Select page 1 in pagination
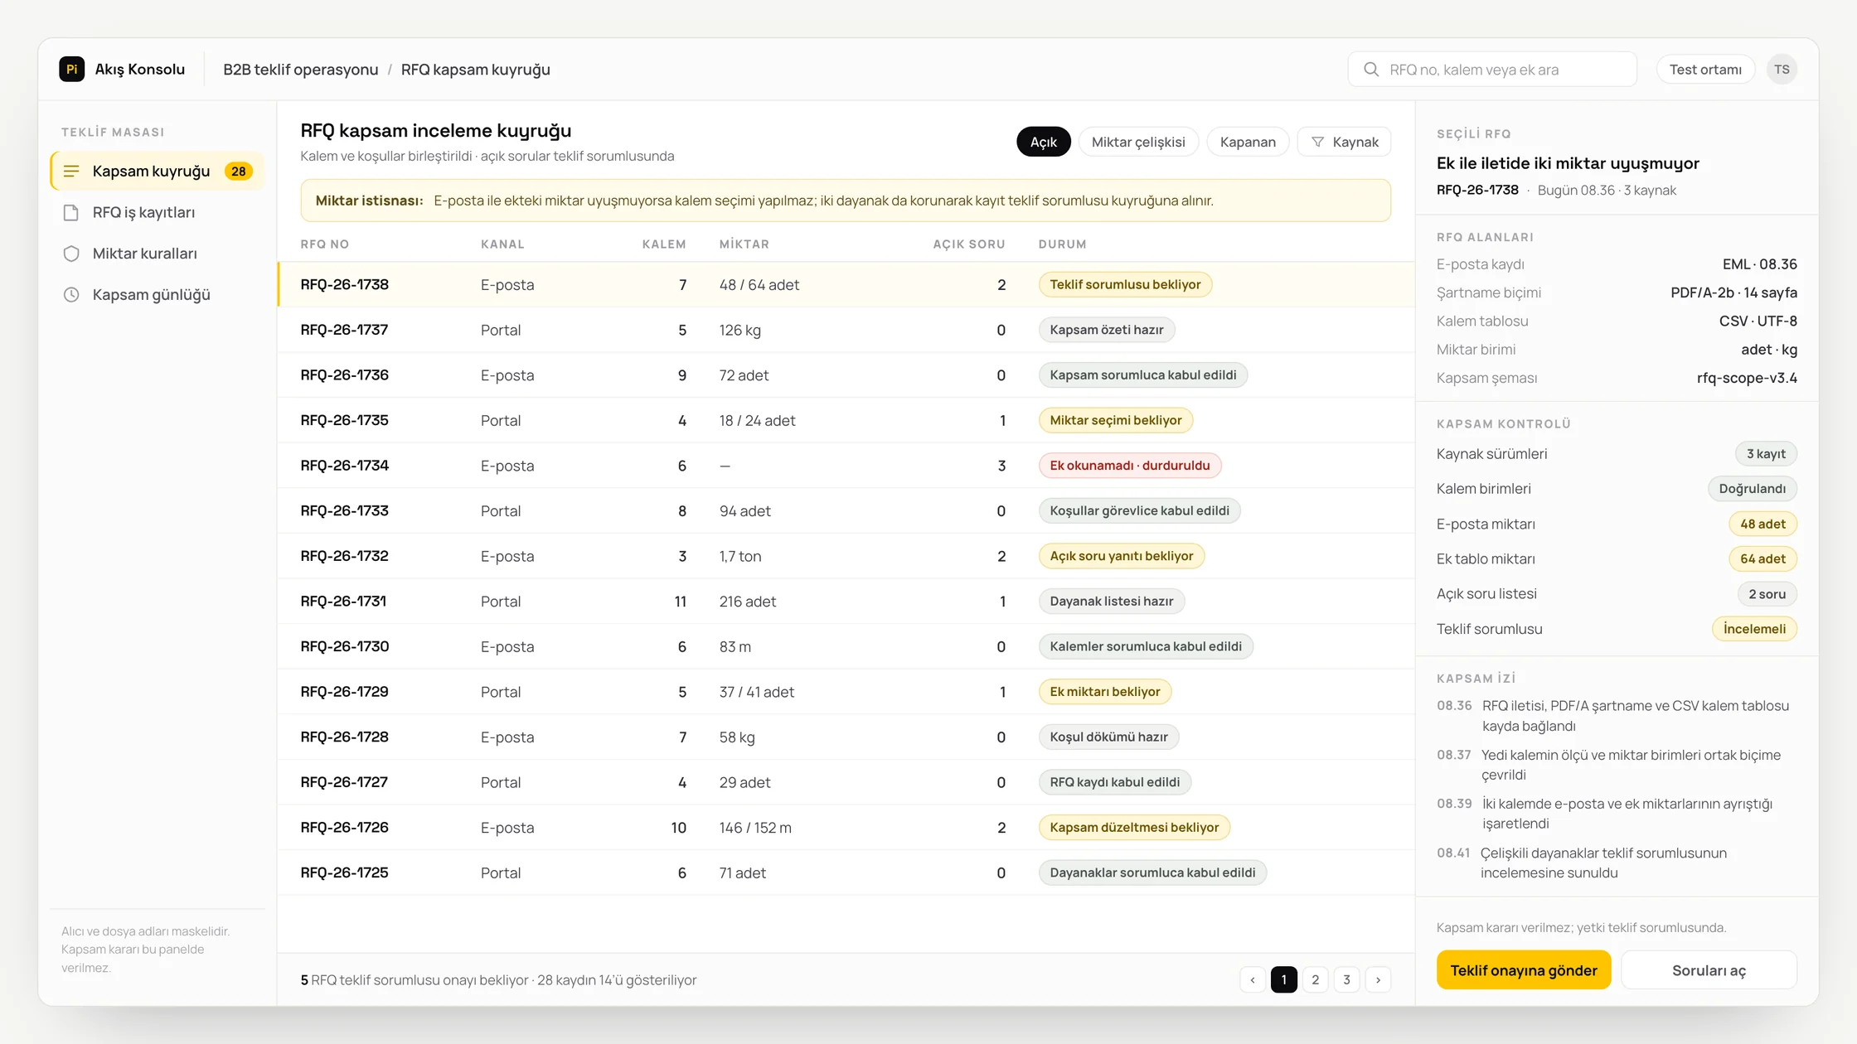1857x1044 pixels. 1283,980
